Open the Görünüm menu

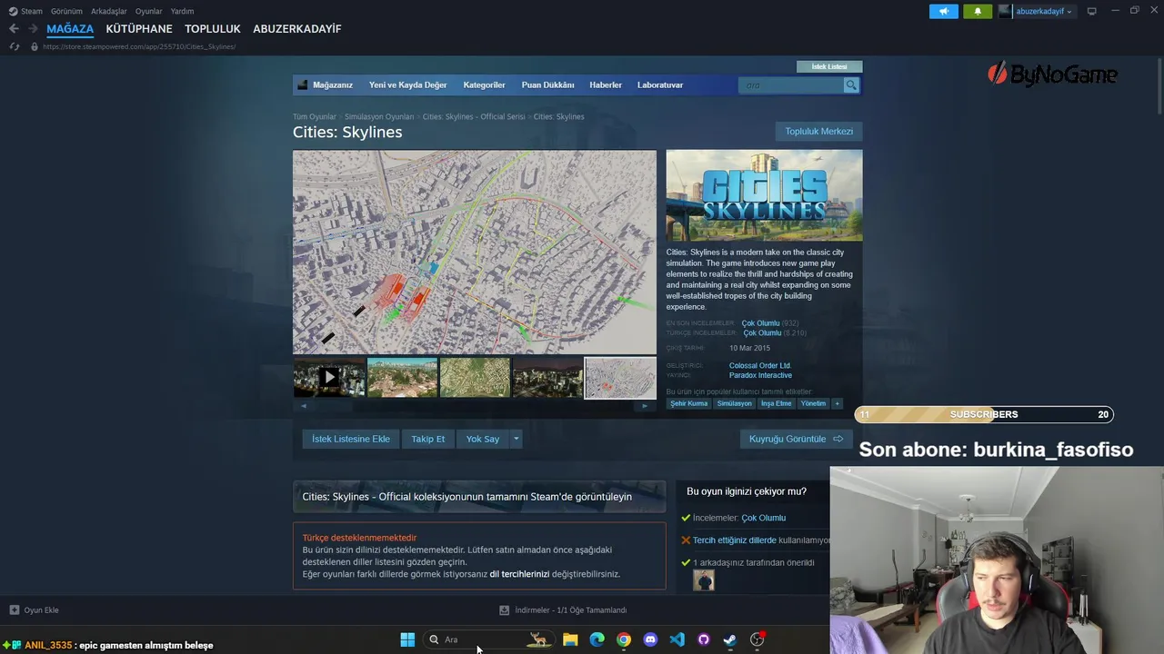[x=66, y=11]
